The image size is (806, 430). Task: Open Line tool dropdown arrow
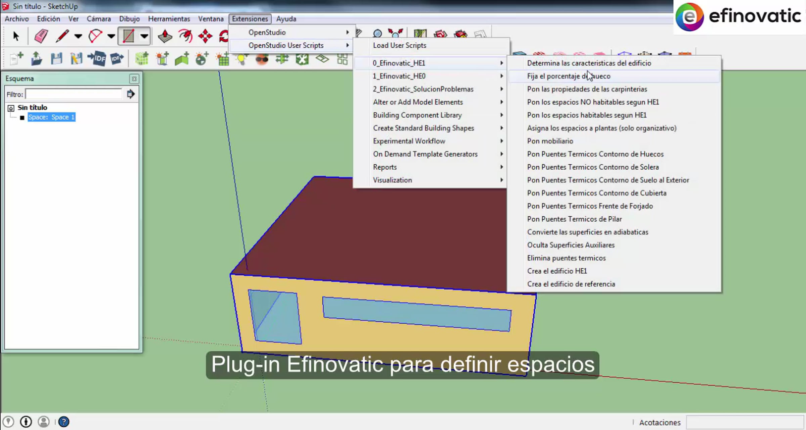(78, 36)
